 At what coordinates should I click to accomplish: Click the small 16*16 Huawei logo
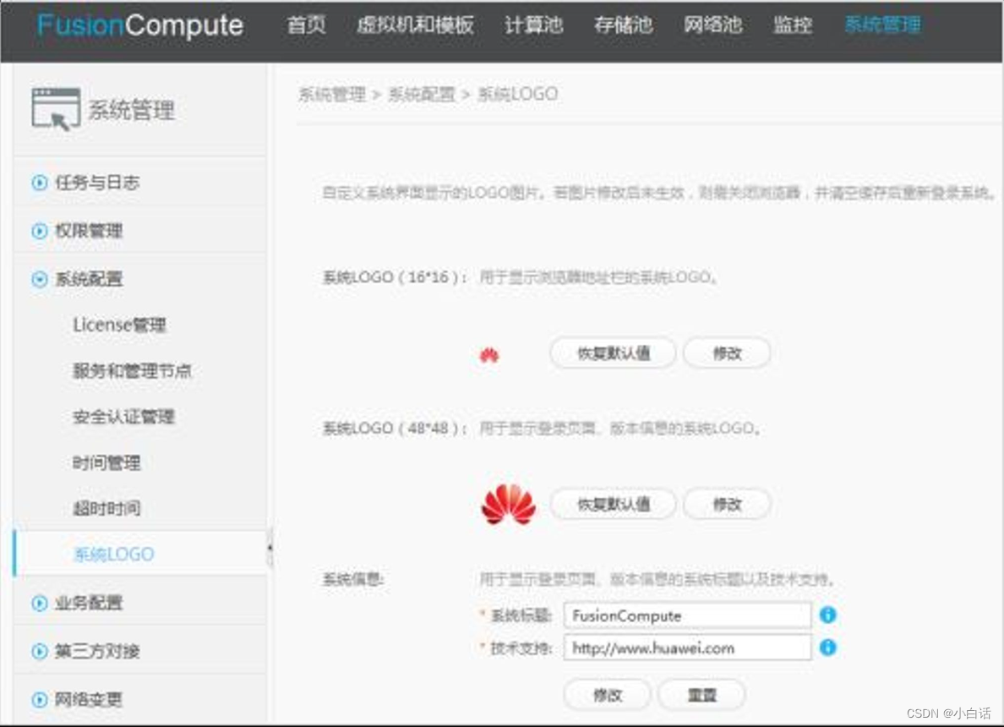coord(489,354)
